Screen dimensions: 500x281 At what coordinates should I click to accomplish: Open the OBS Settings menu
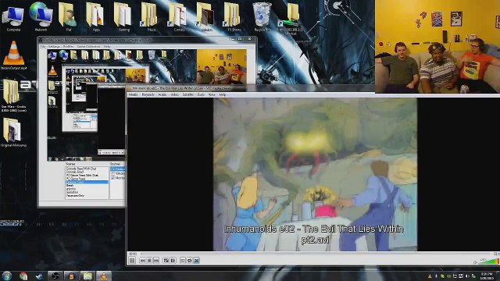pos(54,47)
